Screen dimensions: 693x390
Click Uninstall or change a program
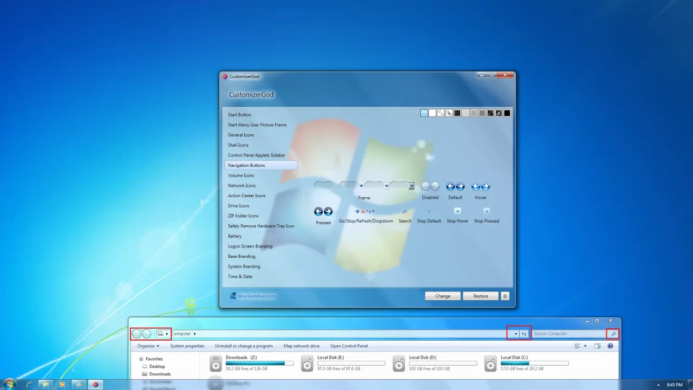(x=244, y=346)
